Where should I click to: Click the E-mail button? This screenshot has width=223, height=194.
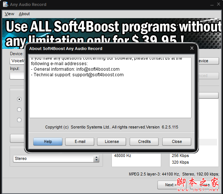[80, 141]
